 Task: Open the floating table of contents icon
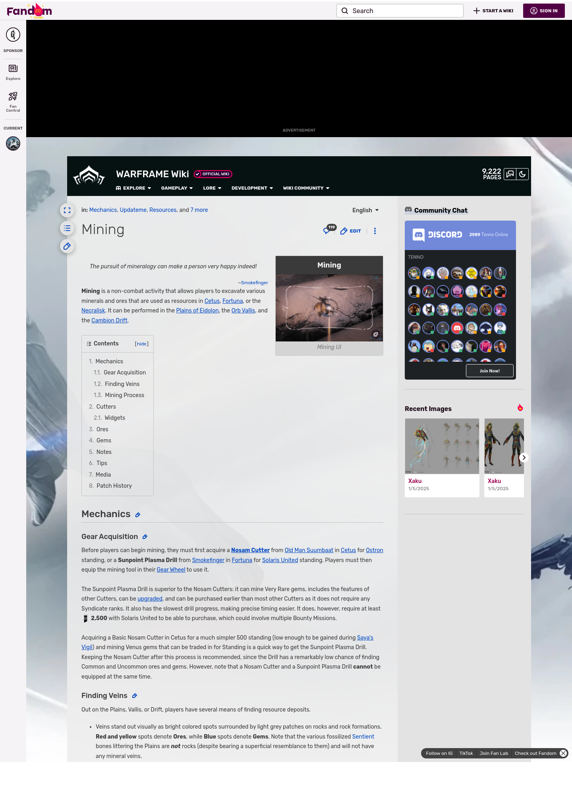67,228
